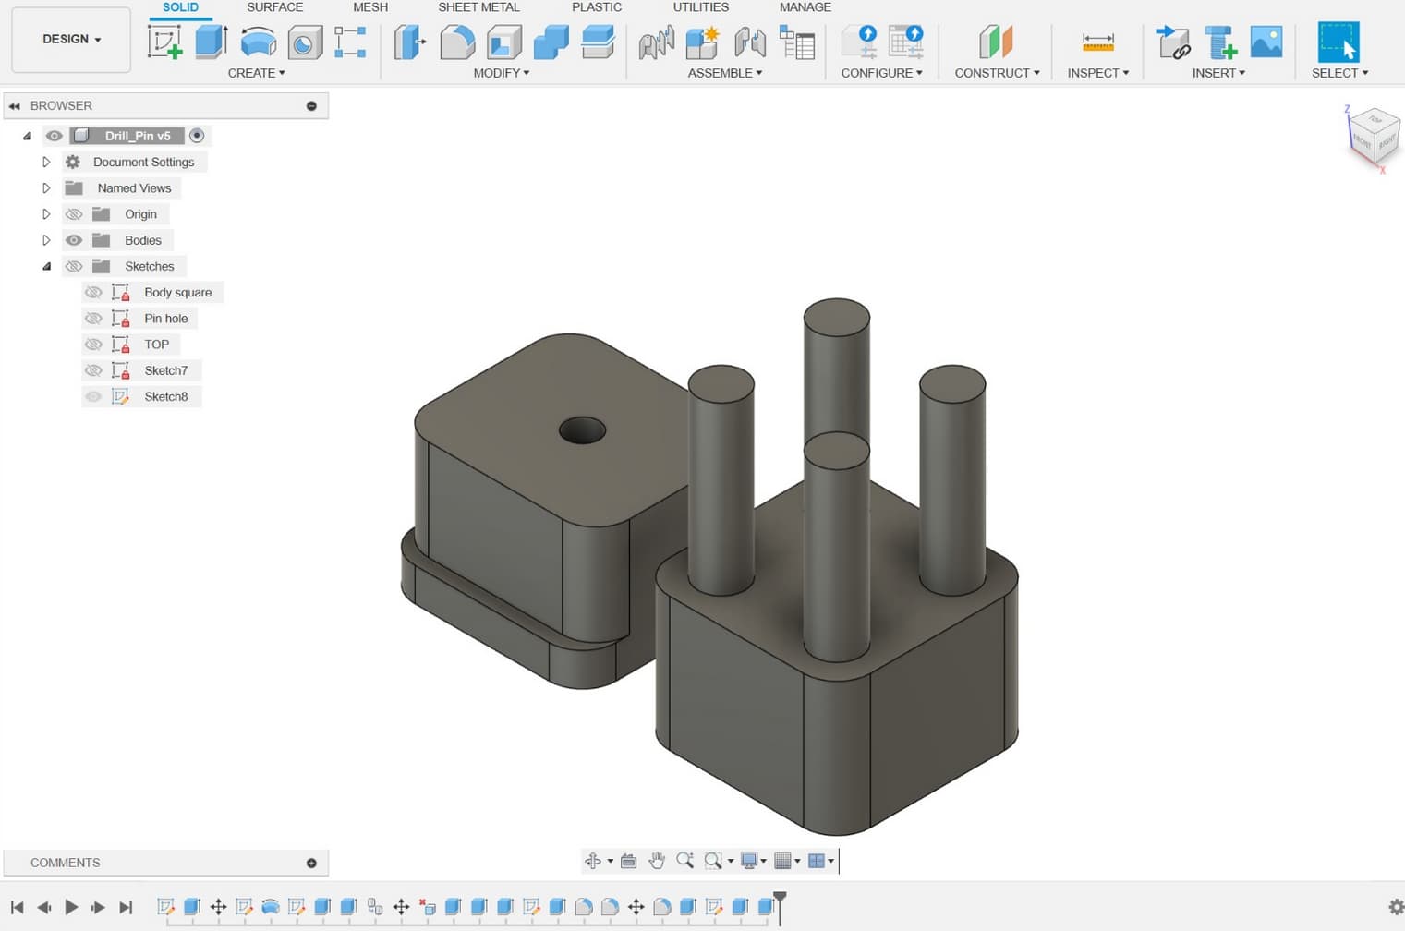Select the Measure tool
The width and height of the screenshot is (1405, 931).
tap(1097, 42)
